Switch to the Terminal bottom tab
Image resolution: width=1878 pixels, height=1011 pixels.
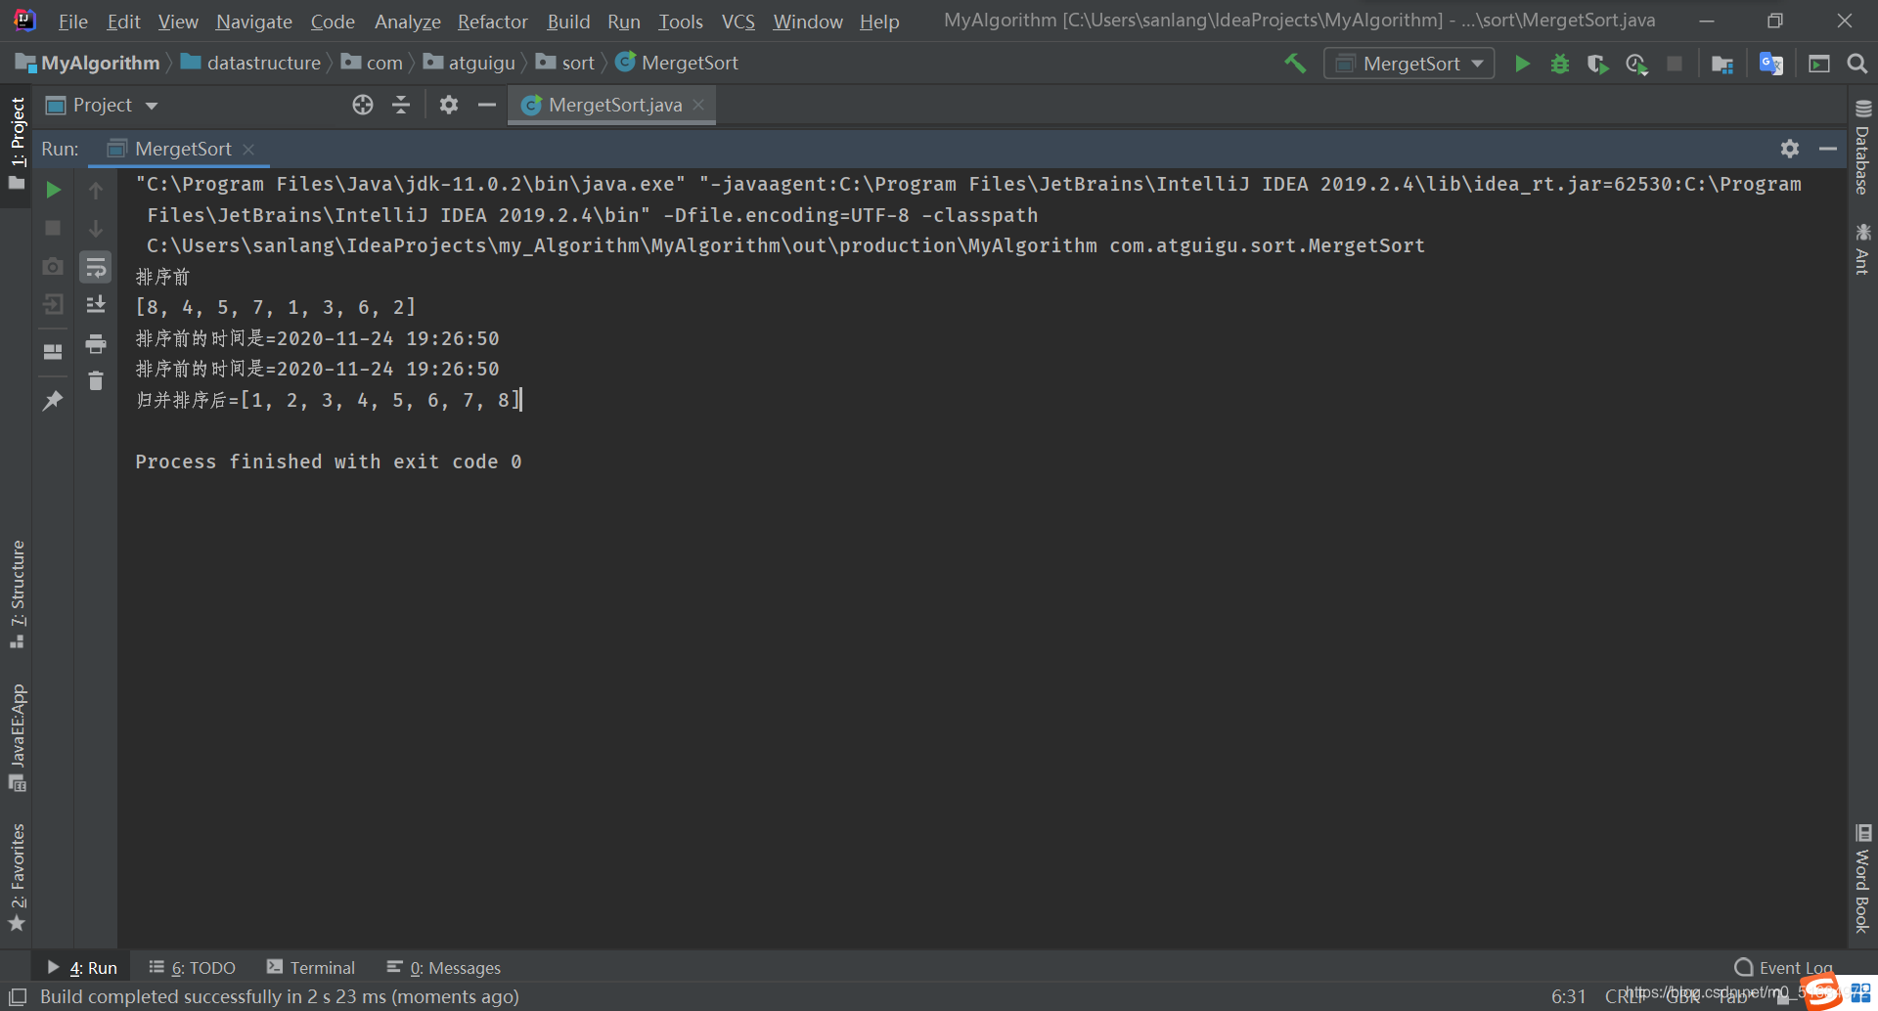point(311,968)
